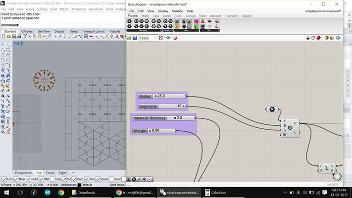This screenshot has width=352, height=198.
Task: Open the preview eye options dropdown arrow
Action: 172,38
